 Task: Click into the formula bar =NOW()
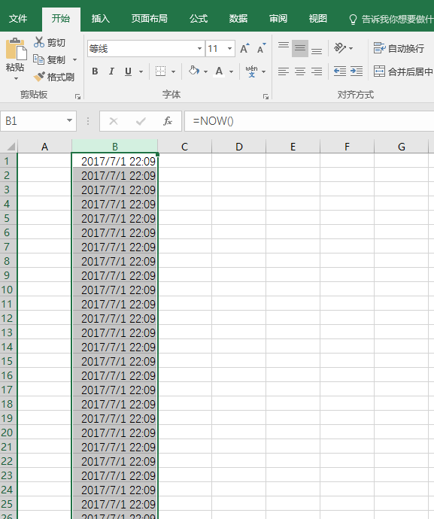point(309,121)
